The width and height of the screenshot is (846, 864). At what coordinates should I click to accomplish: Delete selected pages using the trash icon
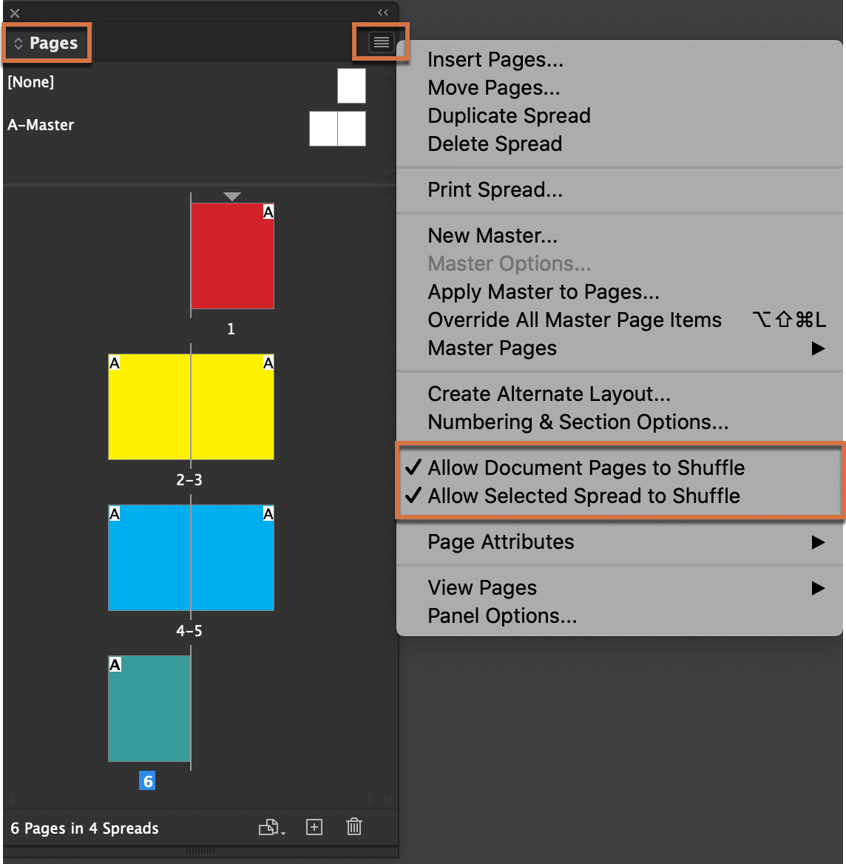pyautogui.click(x=353, y=827)
